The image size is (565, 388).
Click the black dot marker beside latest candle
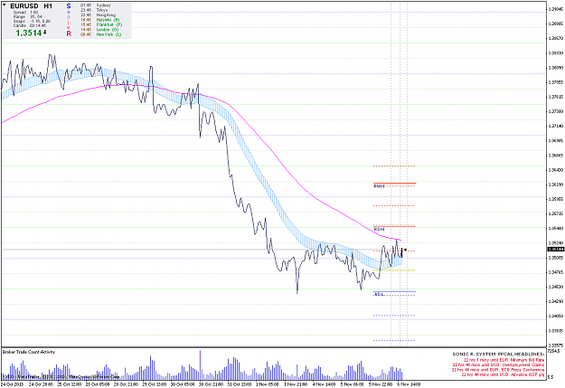coord(406,250)
